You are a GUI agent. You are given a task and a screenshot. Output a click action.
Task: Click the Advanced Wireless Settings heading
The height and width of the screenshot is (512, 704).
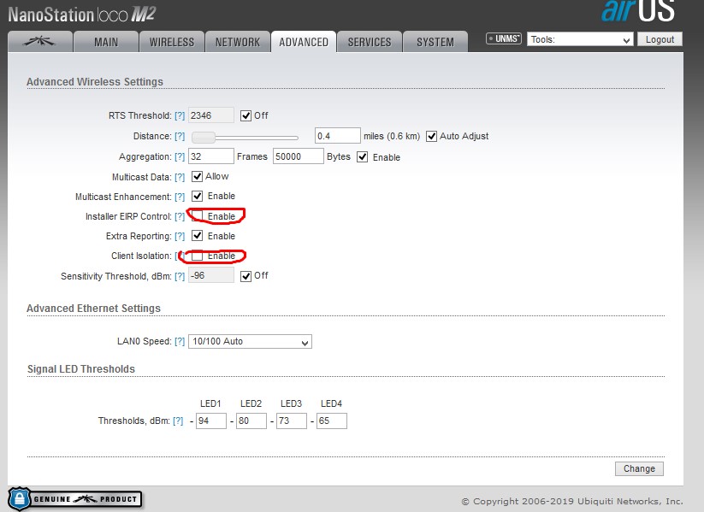pyautogui.click(x=95, y=82)
